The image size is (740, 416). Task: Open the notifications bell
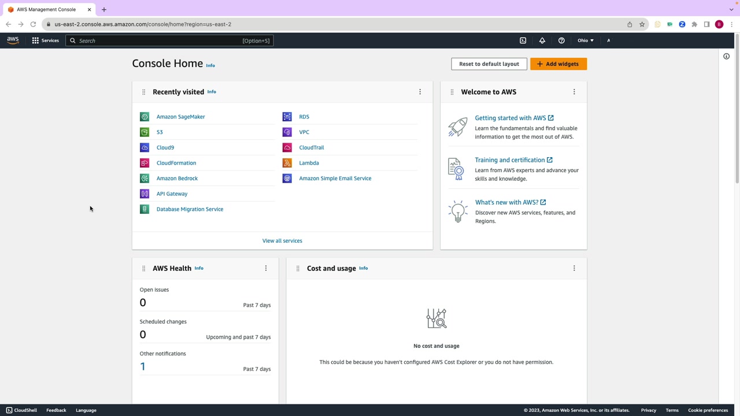pyautogui.click(x=542, y=40)
